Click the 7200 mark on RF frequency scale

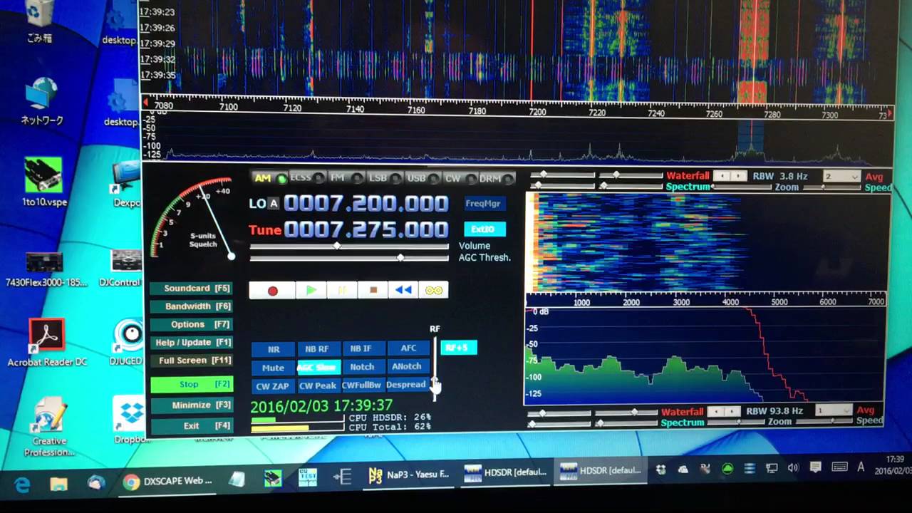point(537,112)
